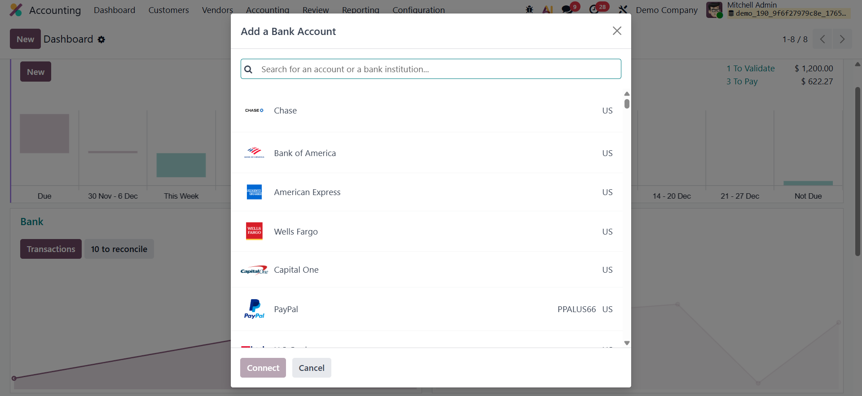Open the debug bug icon menu
The height and width of the screenshot is (396, 862).
click(x=529, y=9)
